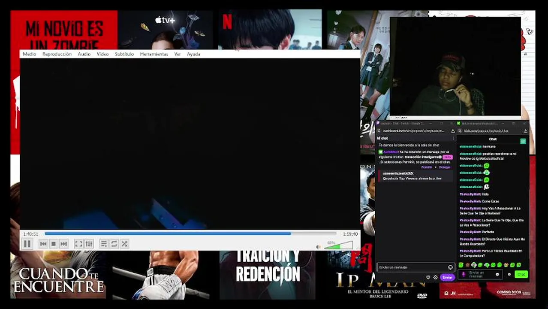This screenshot has height=309, width=548.
Task: Click PhotosByMatt username on Perfecto message
Action: (x=470, y=232)
